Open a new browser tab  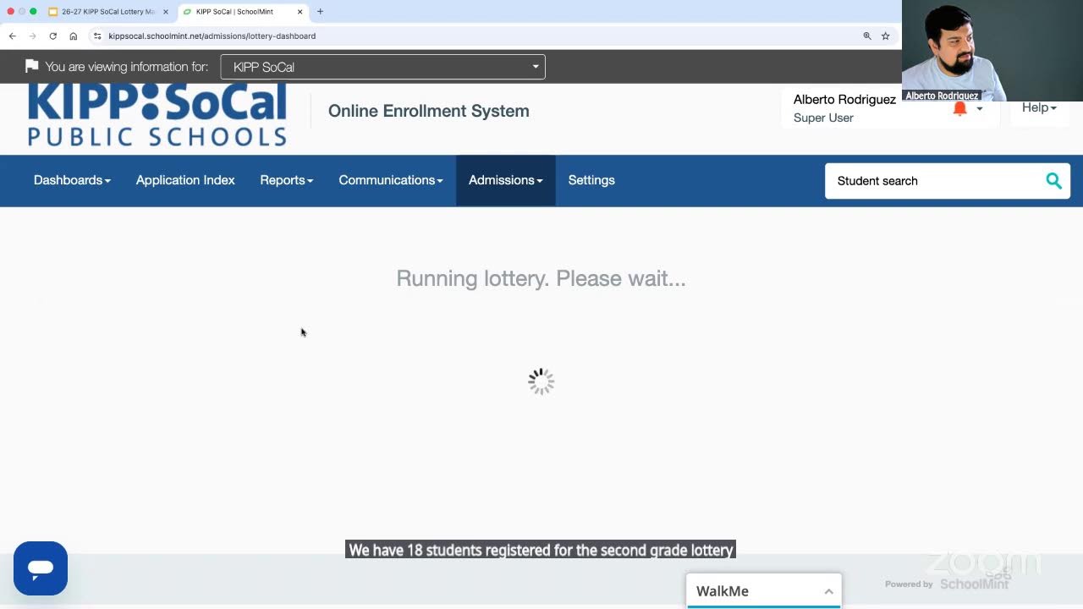(x=320, y=12)
